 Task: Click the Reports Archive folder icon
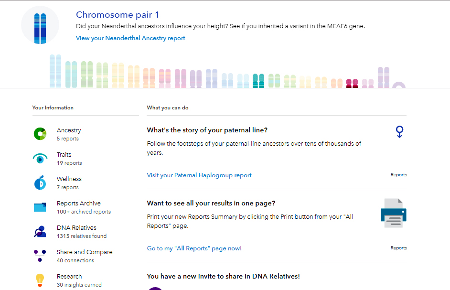click(x=40, y=207)
